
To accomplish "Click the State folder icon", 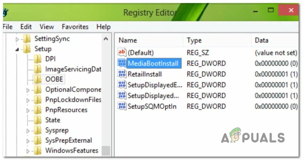I will pyautogui.click(x=38, y=120).
